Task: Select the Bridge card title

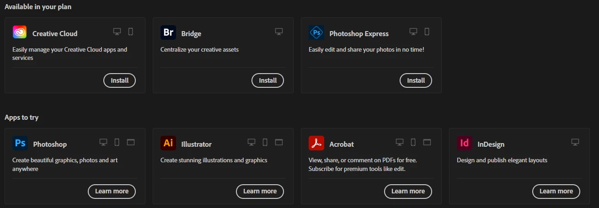Action: (191, 34)
